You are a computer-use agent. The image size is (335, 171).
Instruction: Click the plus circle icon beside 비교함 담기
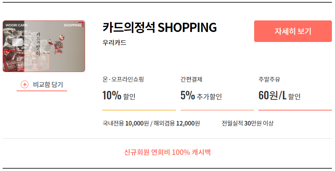[25, 84]
